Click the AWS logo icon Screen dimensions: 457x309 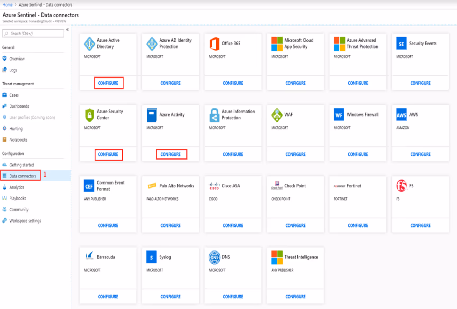point(401,115)
